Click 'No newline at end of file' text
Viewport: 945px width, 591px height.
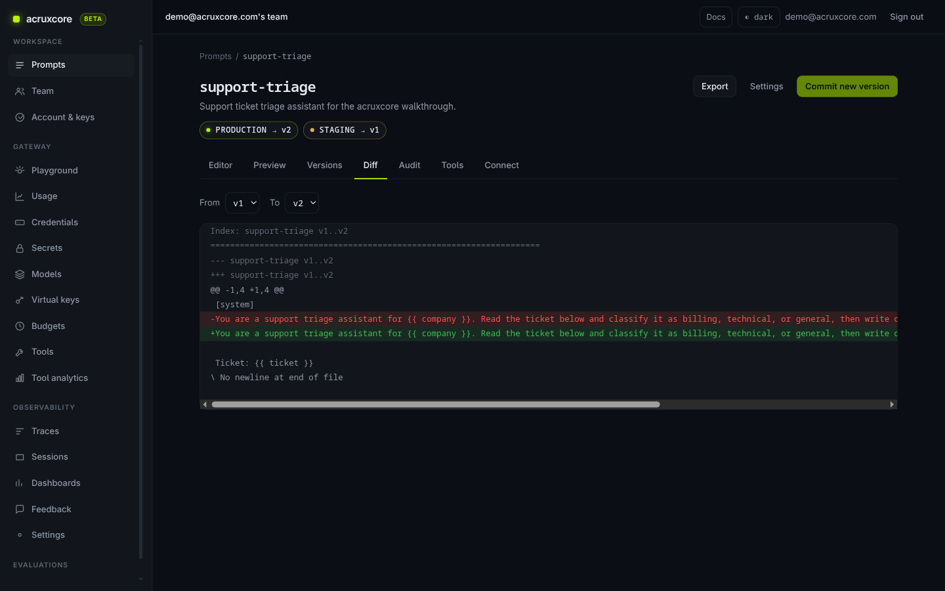[282, 378]
